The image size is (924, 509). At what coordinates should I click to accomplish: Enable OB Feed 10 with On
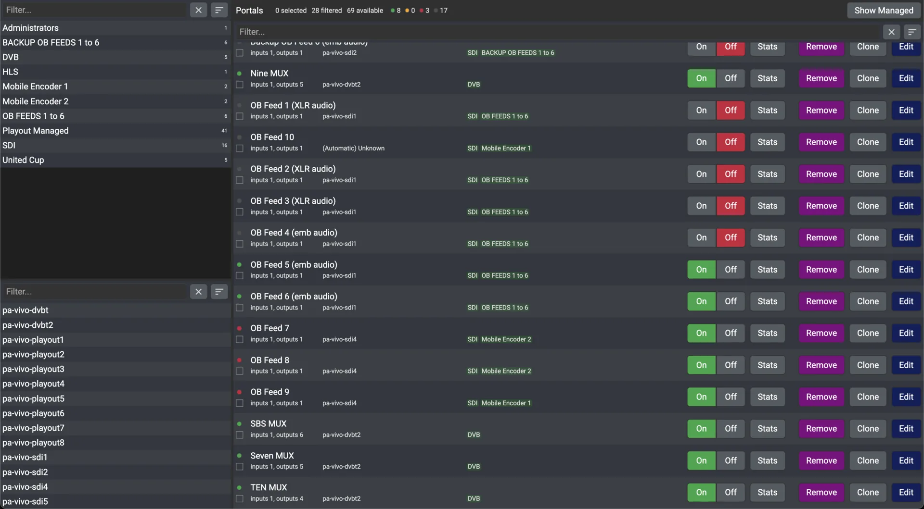[x=701, y=142]
